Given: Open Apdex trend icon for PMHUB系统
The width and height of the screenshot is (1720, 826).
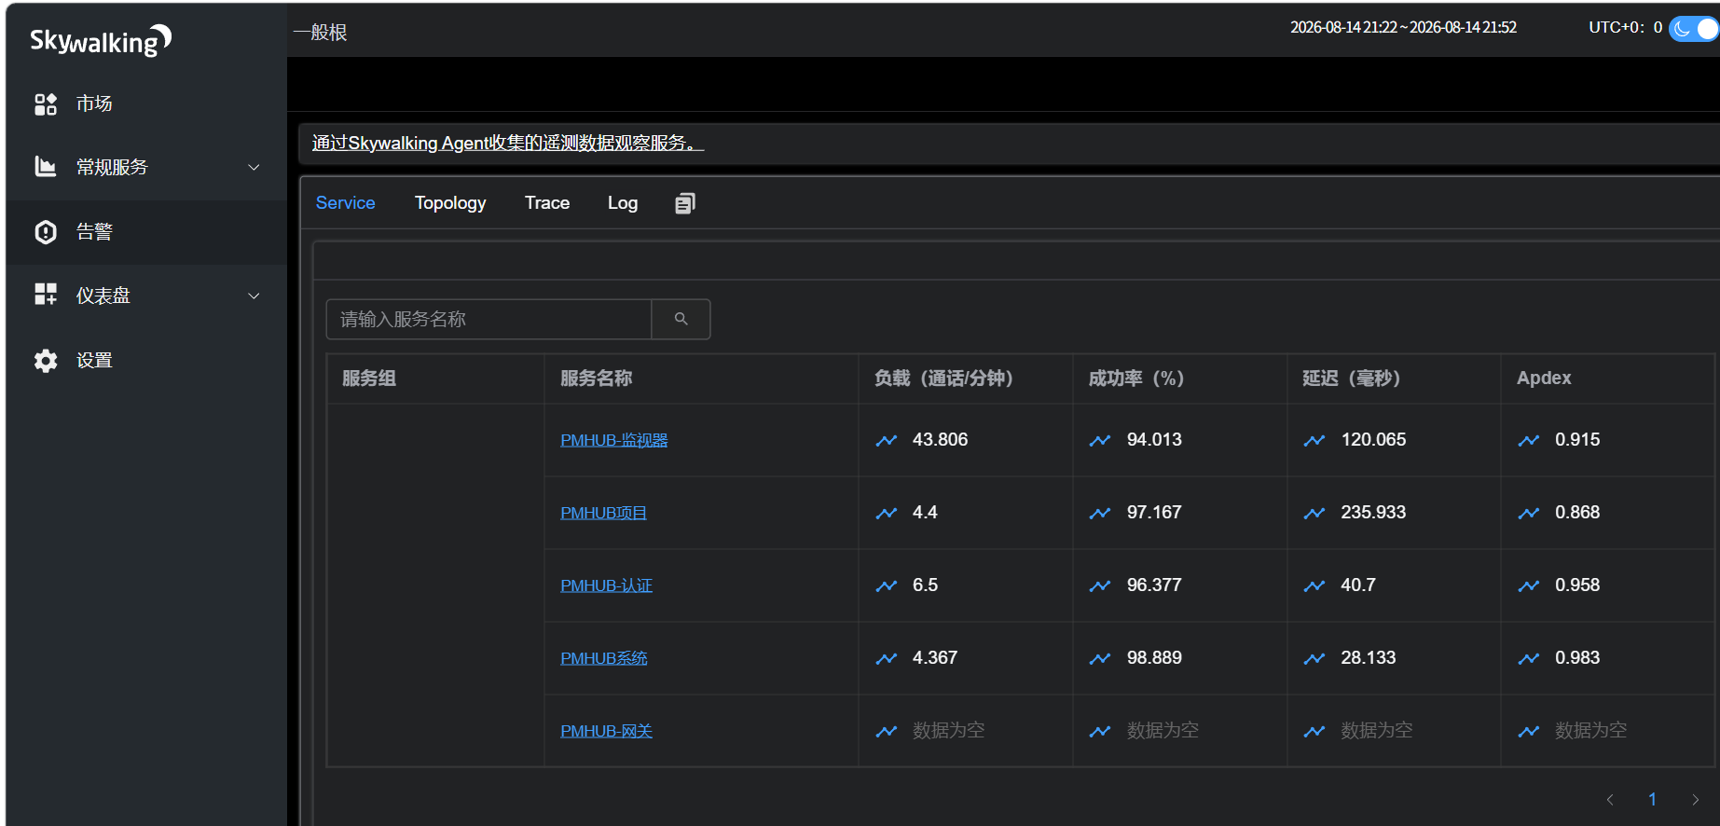Looking at the screenshot, I should click(1529, 658).
